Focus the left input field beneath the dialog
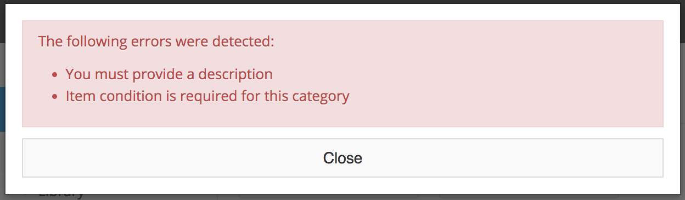The width and height of the screenshot is (685, 200). 329,196
